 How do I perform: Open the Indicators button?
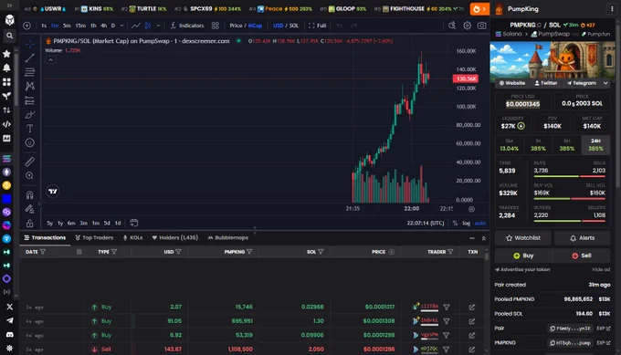pyautogui.click(x=187, y=26)
